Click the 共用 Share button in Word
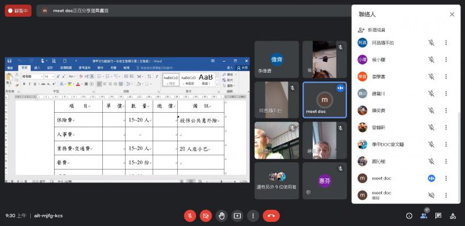Image resolution: width=465 pixels, height=226 pixels. tap(242, 68)
